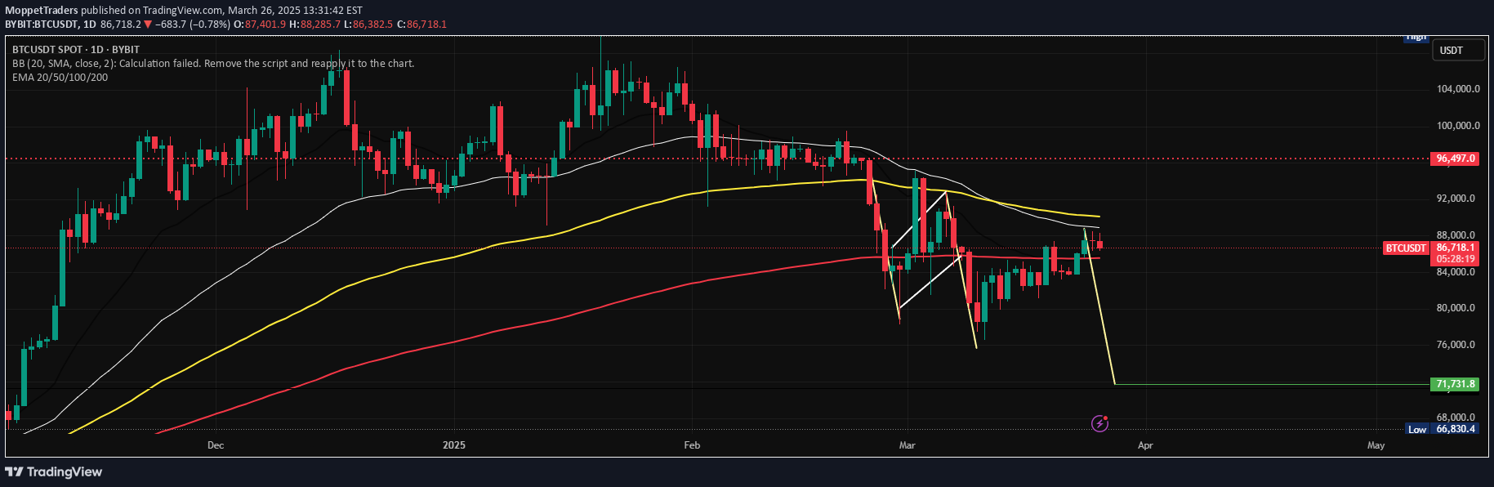Click the open value O:87,401.9

(x=260, y=25)
